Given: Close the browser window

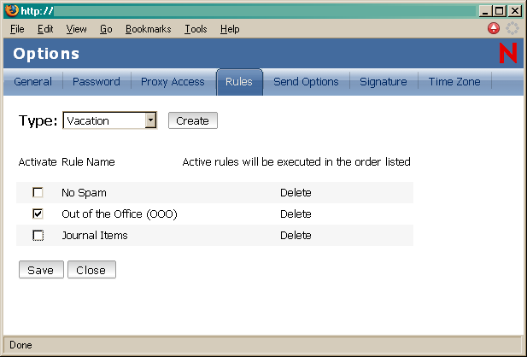Looking at the screenshot, I should pos(515,11).
